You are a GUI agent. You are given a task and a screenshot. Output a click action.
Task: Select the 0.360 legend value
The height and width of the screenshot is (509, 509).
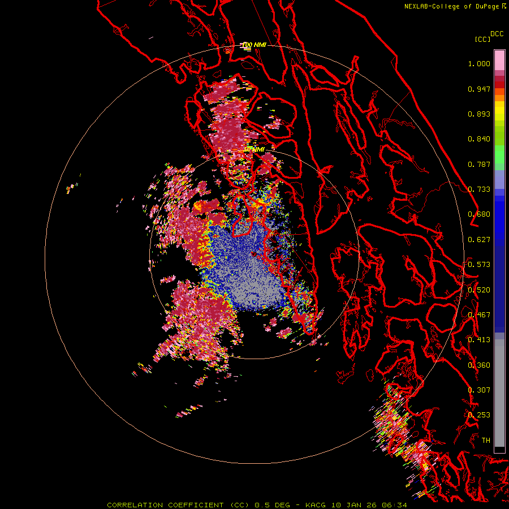tap(479, 365)
